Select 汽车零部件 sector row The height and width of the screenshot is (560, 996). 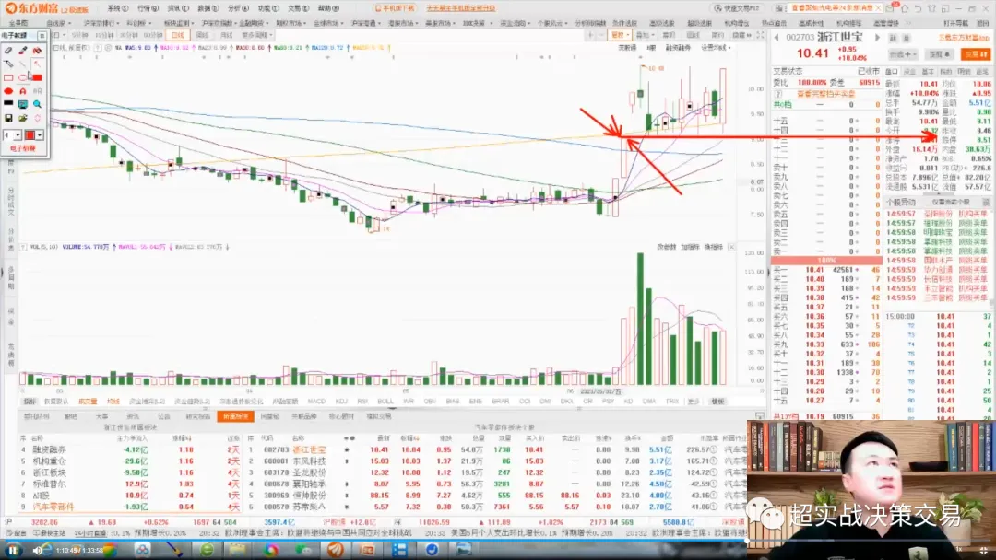130,507
